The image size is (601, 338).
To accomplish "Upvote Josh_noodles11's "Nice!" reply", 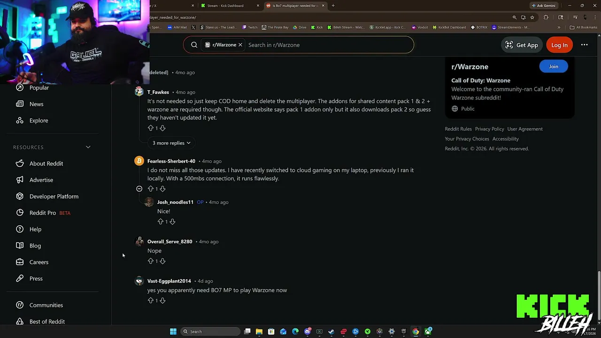I will [161, 222].
